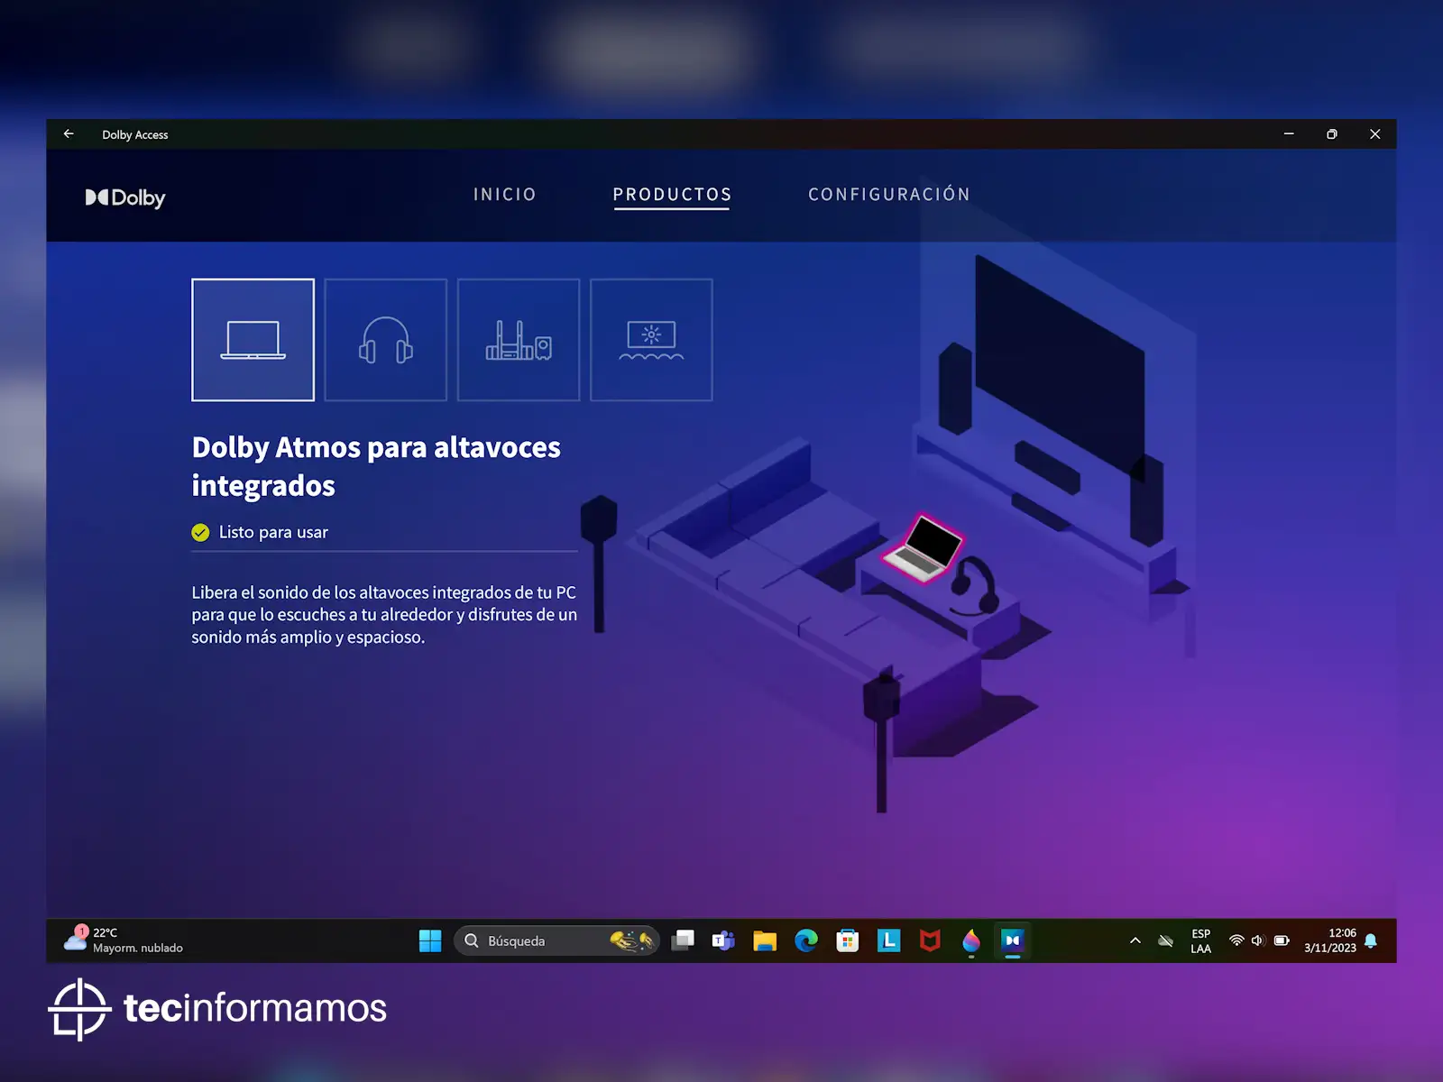Open the Windows Start menu

[x=430, y=940]
